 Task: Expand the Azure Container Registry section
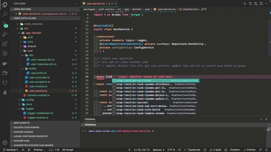pyautogui.click(x=12, y=136)
